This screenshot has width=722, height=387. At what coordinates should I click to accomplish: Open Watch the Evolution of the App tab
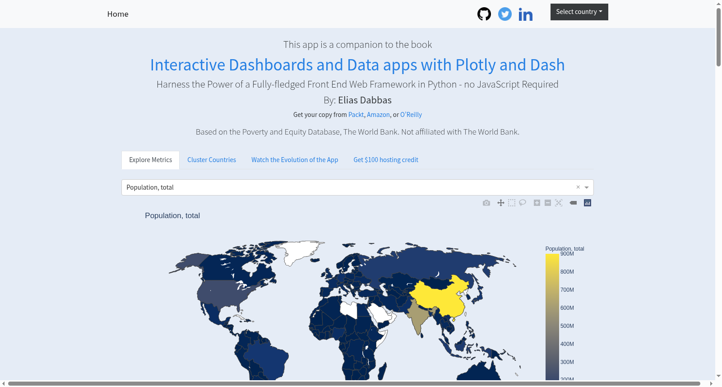(295, 160)
